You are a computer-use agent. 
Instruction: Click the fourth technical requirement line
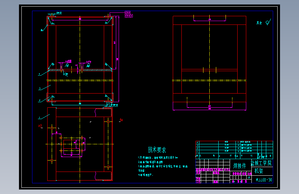146,175
